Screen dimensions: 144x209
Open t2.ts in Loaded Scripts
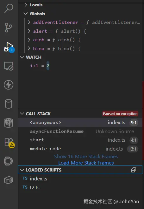[80, 187]
